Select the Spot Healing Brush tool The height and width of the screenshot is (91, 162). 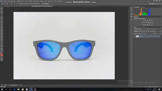[2, 22]
